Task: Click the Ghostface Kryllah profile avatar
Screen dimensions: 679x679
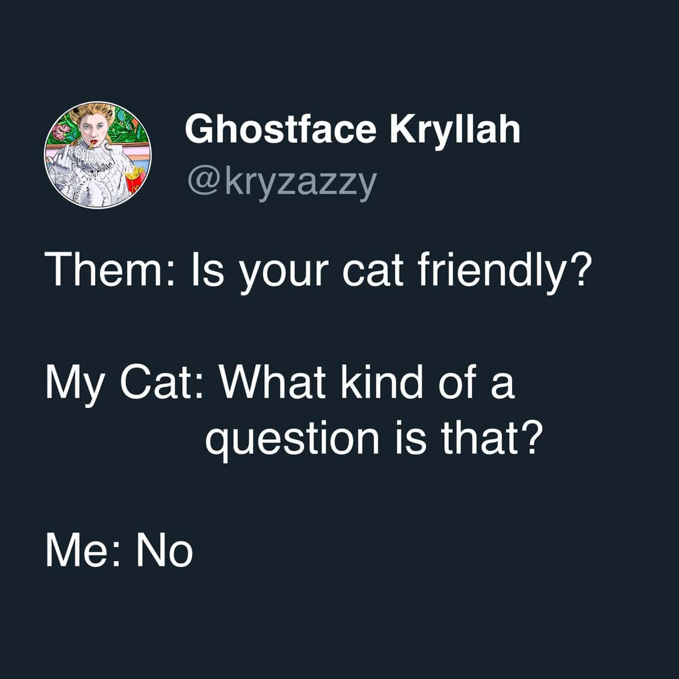Action: coord(100,157)
